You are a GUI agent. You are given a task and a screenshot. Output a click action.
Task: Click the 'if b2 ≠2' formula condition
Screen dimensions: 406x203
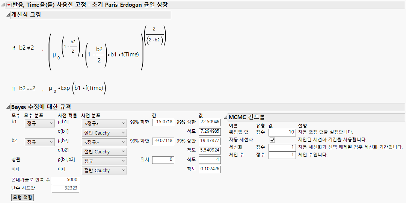coord(23,48)
